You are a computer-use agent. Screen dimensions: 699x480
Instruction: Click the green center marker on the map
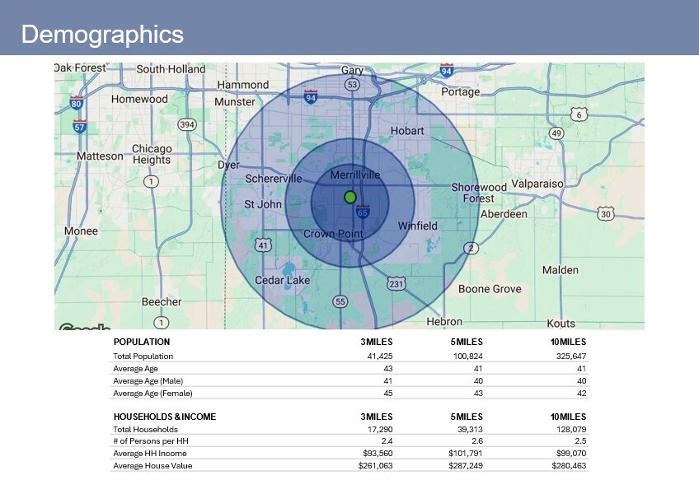349,197
